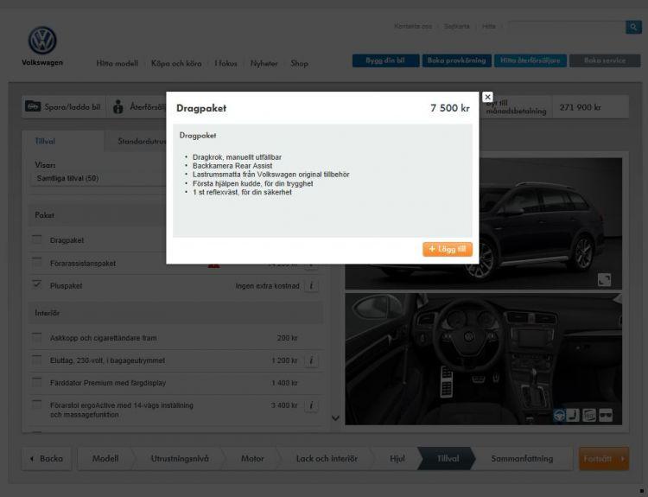
Task: Go to the Lack och interiör step
Action: click(327, 459)
